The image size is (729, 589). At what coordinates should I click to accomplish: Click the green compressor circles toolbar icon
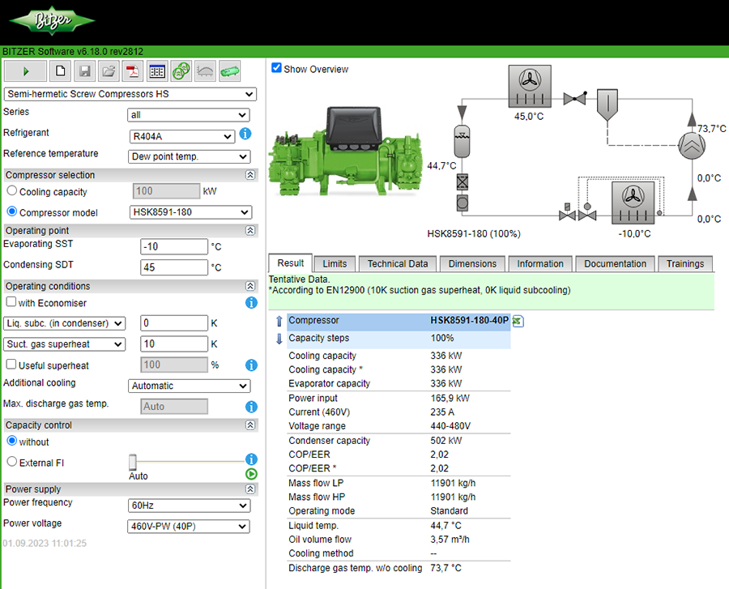point(181,71)
